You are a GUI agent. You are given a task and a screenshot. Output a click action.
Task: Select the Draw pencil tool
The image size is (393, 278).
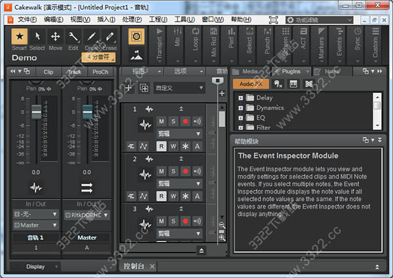coord(91,37)
